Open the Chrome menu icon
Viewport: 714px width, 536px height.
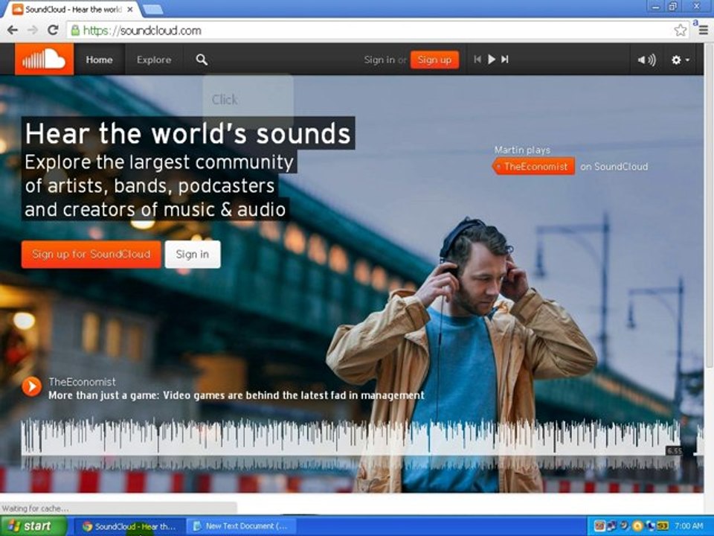(704, 31)
